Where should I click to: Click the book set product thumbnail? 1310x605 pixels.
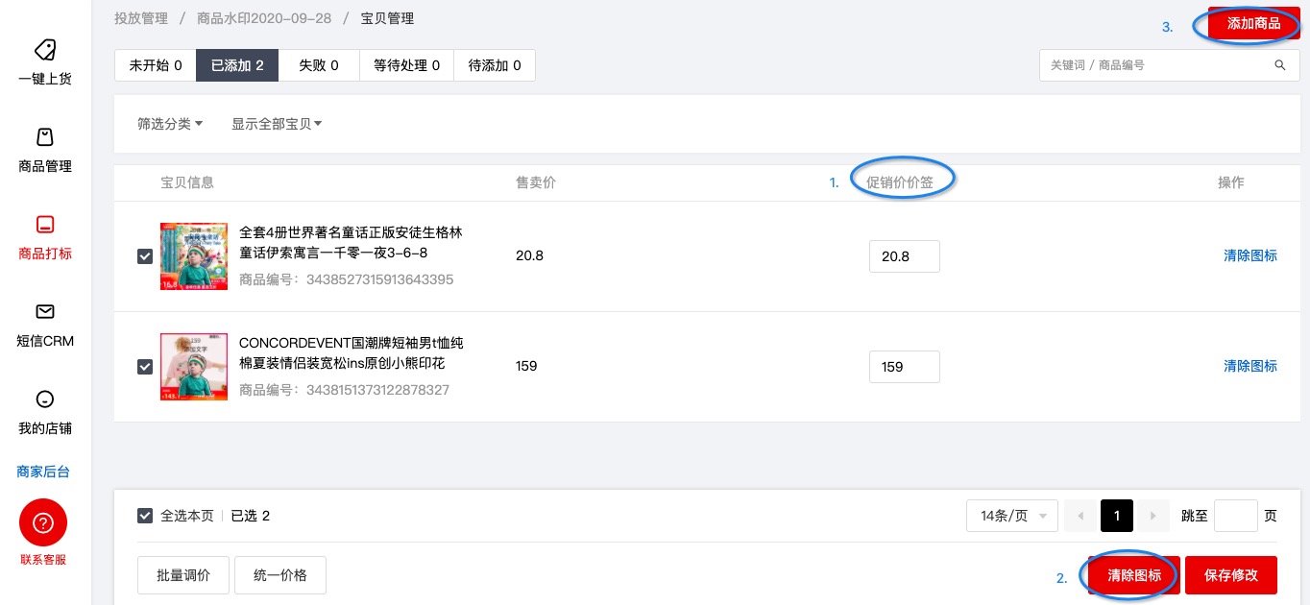click(194, 256)
